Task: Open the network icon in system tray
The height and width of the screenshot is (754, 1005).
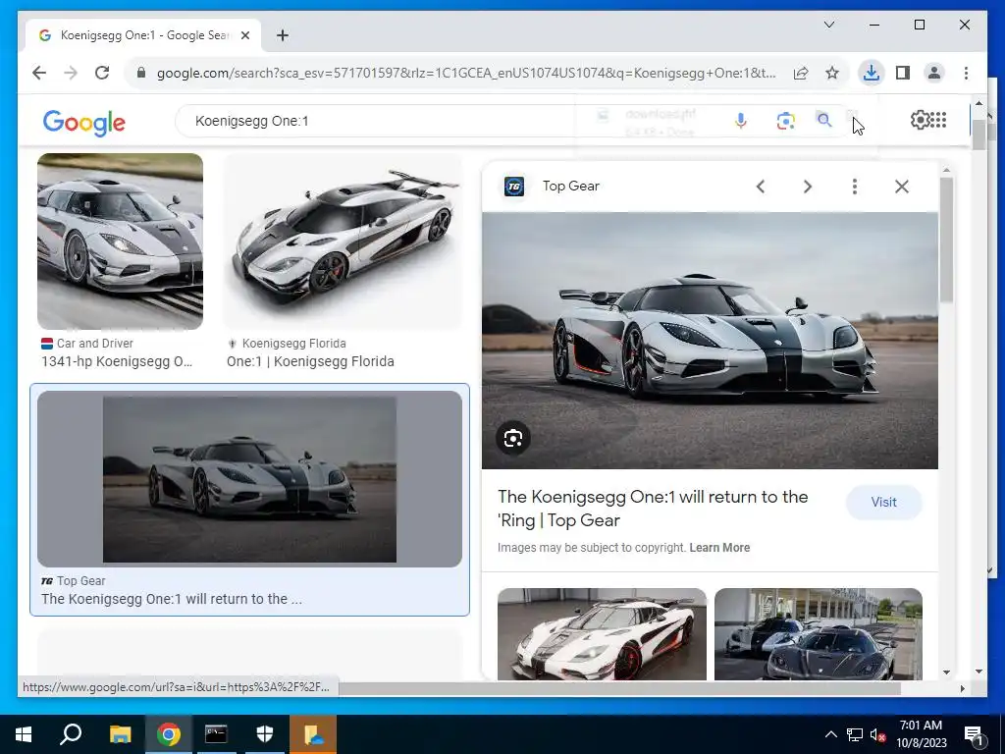Action: 855,734
